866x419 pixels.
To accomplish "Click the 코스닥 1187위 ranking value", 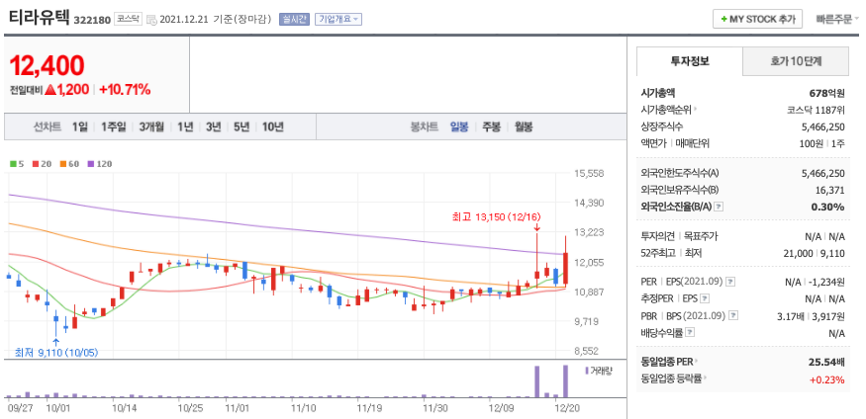I will pyautogui.click(x=816, y=110).
